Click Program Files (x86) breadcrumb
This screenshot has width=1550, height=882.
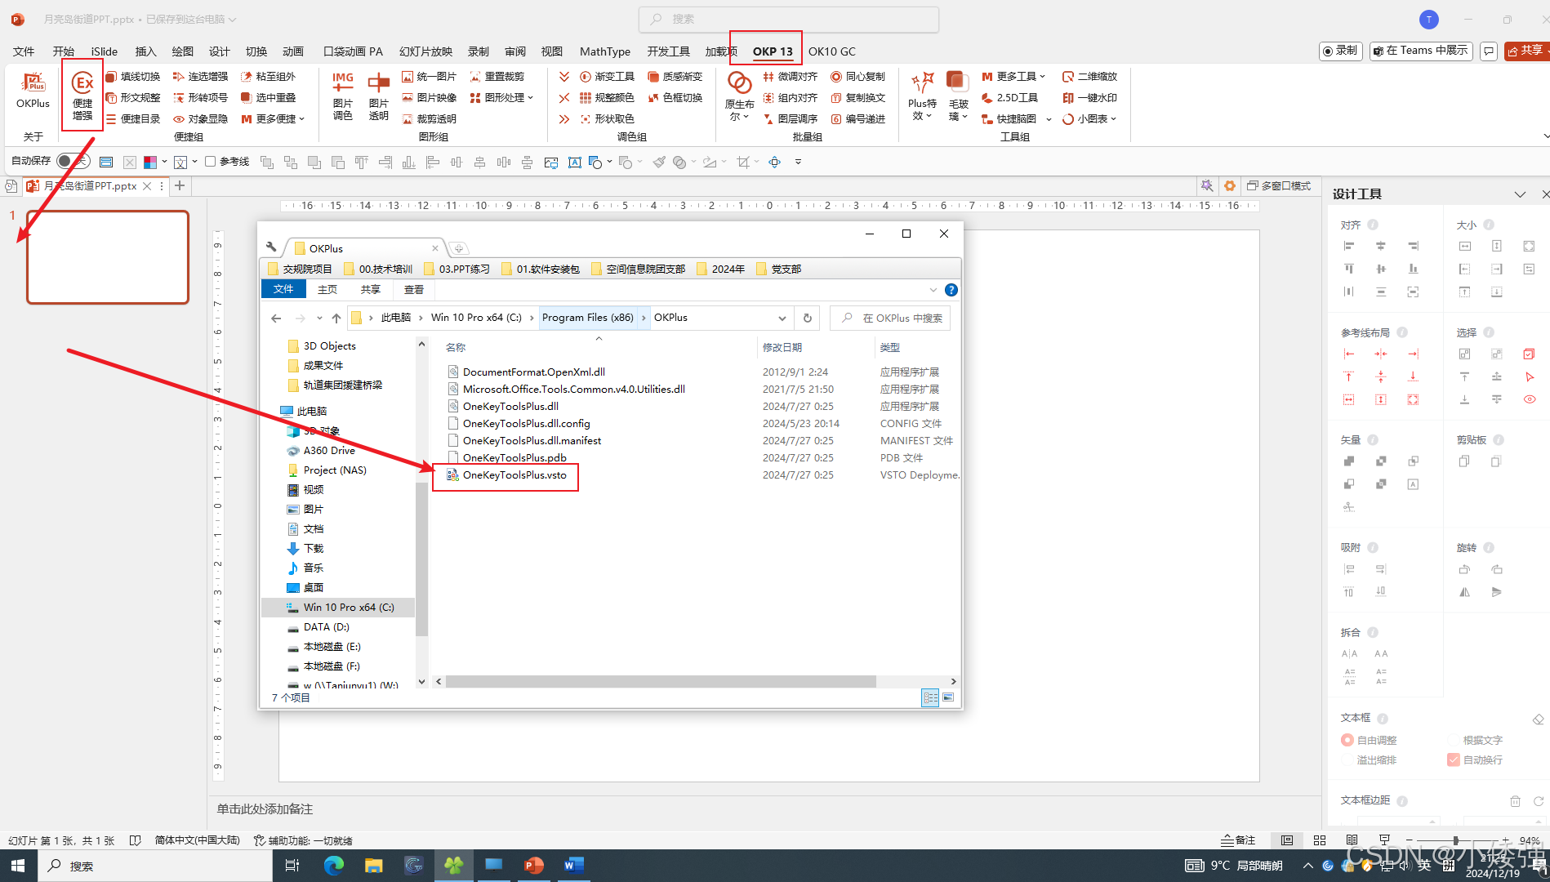tap(587, 318)
